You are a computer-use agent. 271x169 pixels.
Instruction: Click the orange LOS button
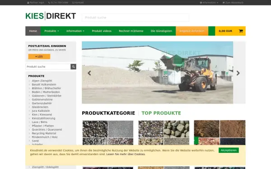pyautogui.click(x=39, y=57)
